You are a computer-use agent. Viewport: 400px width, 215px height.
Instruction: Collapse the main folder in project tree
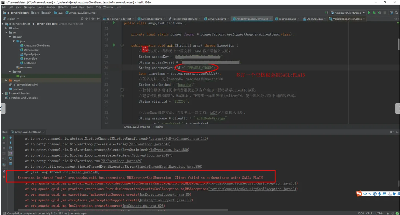[10, 37]
